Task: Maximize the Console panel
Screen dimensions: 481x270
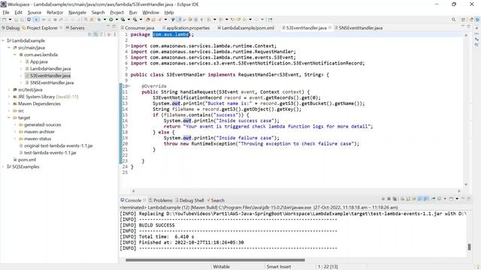Action: coord(469,199)
